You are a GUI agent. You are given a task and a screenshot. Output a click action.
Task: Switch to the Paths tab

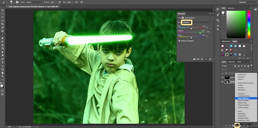239,62
